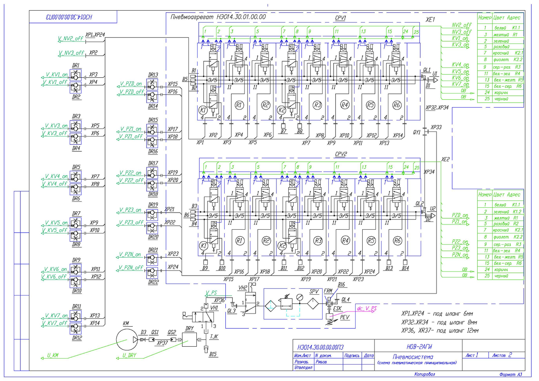The image size is (539, 381).
Task: Select the K1 circle in the CPV1 block
Action: (x=203, y=110)
